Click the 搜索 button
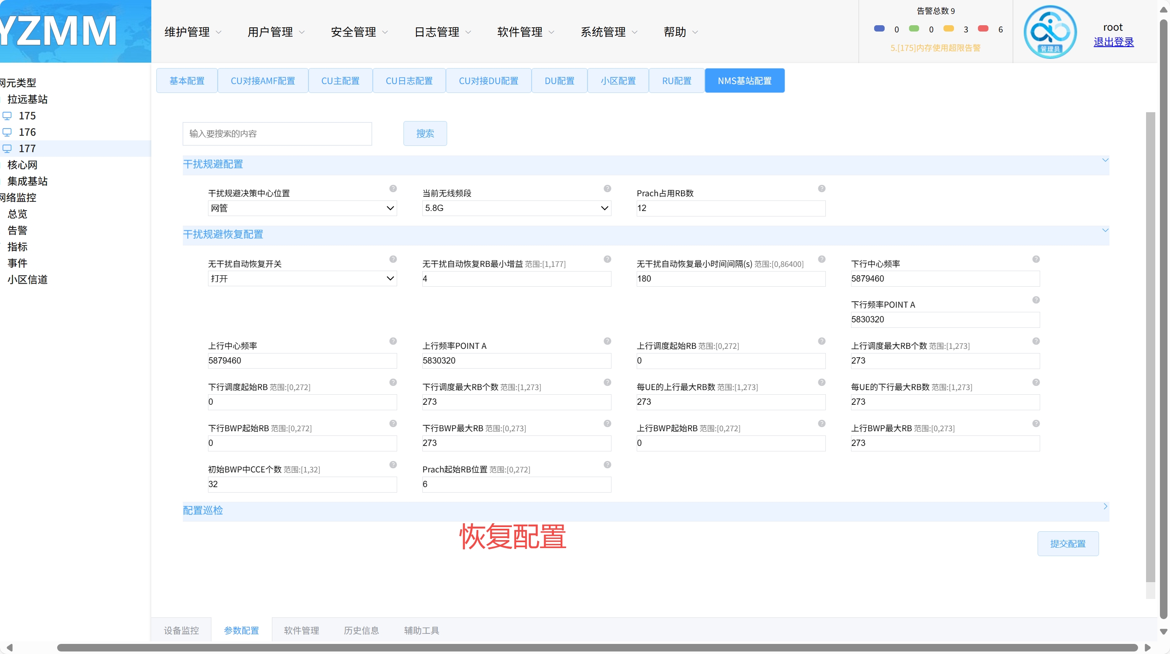1170x654 pixels. pos(425,133)
